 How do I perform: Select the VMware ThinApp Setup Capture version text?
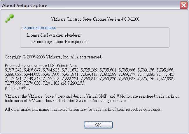(x=95, y=19)
